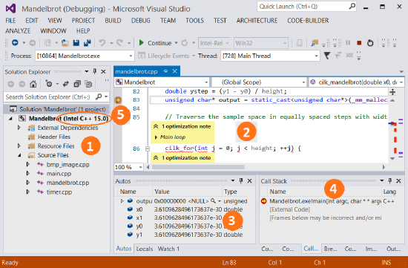408x268 pixels.
Task: Open the Autos panel window position dropdown
Action: pyautogui.click(x=233, y=180)
